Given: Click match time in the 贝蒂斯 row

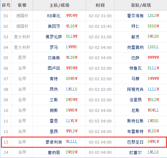Looking at the screenshot, I should coord(100,58).
